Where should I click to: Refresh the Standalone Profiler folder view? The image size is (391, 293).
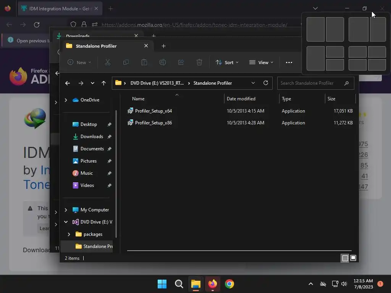(266, 83)
